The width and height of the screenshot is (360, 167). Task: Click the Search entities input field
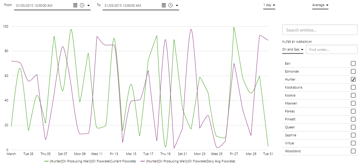tap(320, 30)
